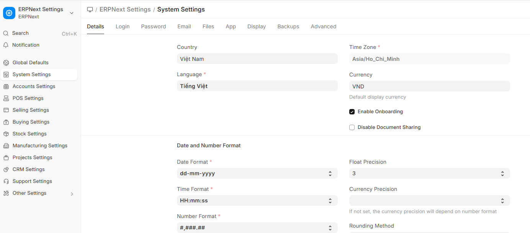The width and height of the screenshot is (530, 233).
Task: Click the ERPNext Settings breadcrumb link
Action: tap(125, 10)
